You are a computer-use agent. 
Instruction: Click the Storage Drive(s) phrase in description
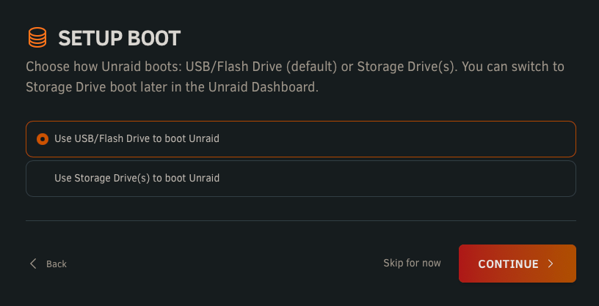pos(407,67)
